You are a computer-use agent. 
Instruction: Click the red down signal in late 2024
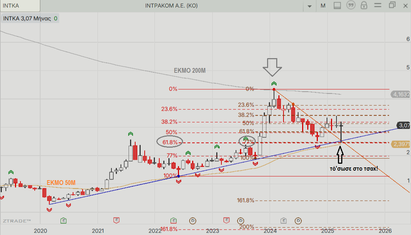[x=317, y=147]
